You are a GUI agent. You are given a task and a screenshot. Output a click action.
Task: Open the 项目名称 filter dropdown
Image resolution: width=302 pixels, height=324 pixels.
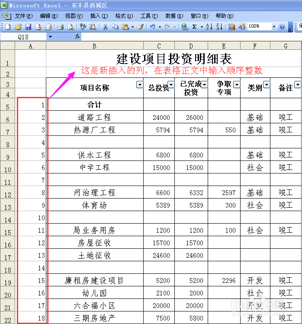pyautogui.click(x=140, y=85)
